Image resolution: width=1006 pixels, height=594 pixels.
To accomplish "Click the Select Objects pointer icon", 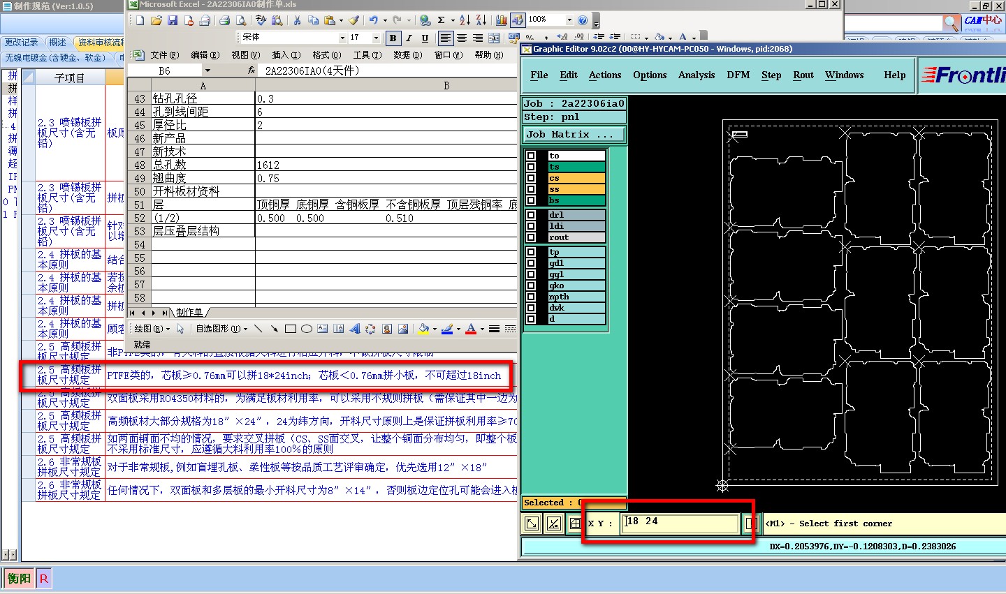I will click(x=180, y=329).
